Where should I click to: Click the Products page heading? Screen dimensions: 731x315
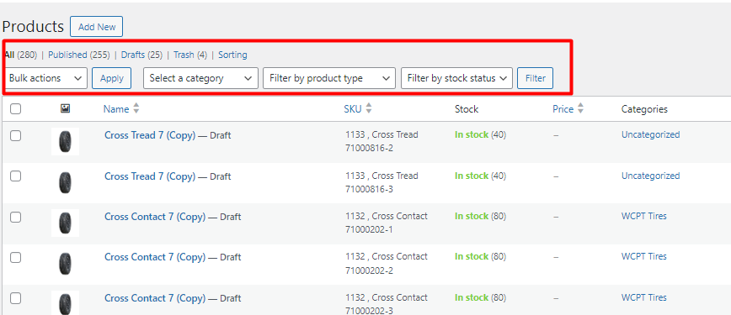click(x=33, y=27)
